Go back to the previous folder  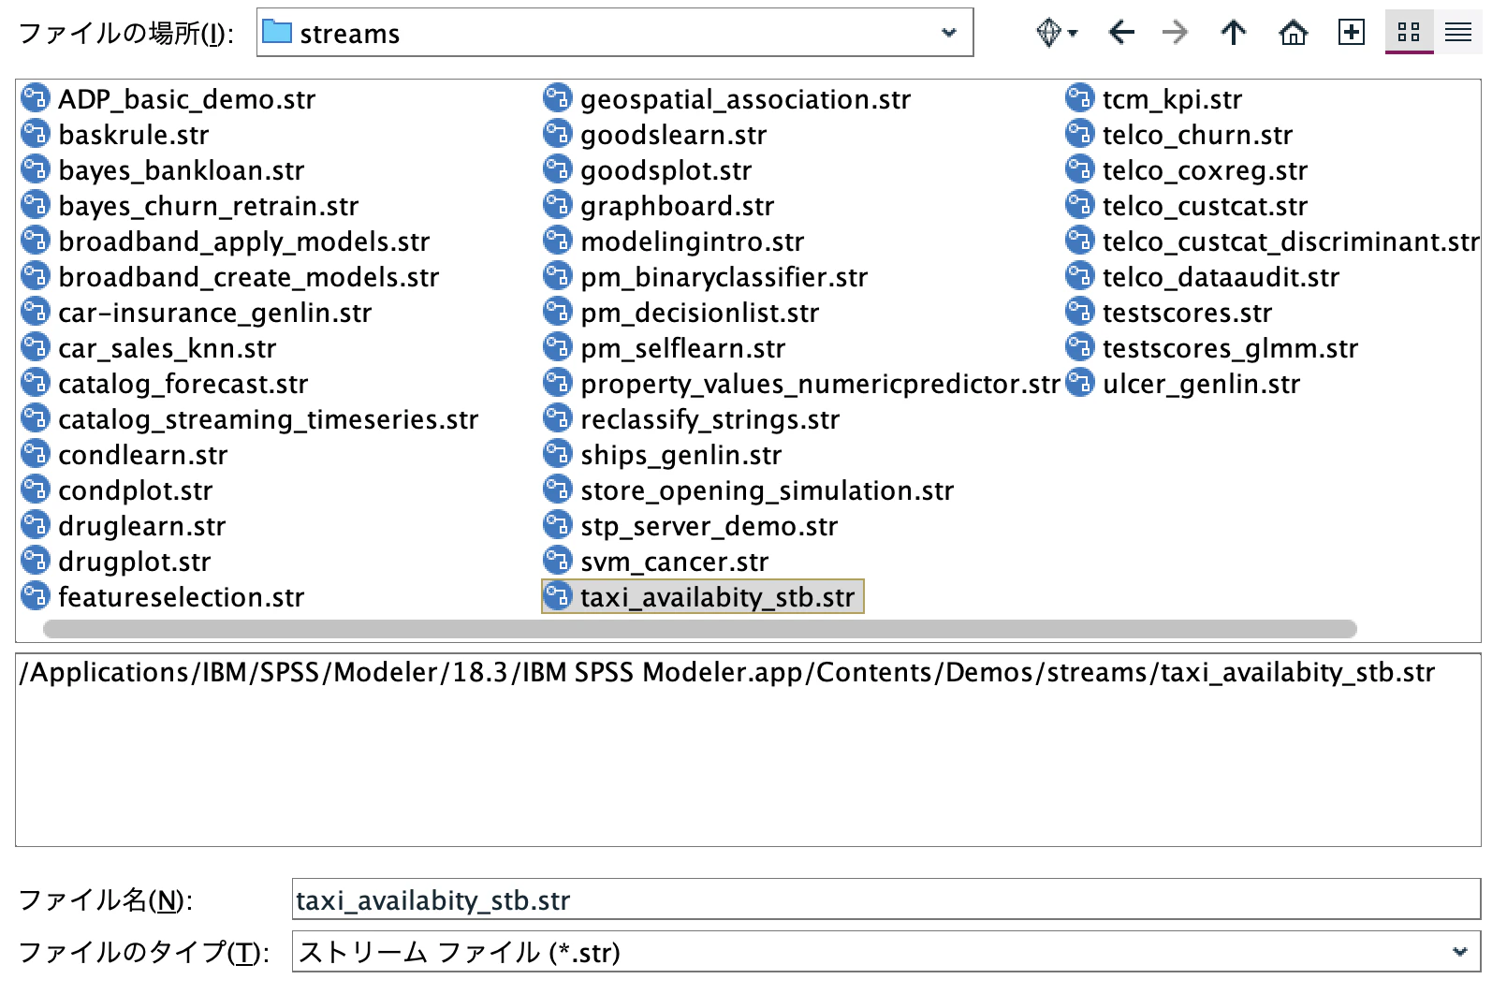(1120, 33)
